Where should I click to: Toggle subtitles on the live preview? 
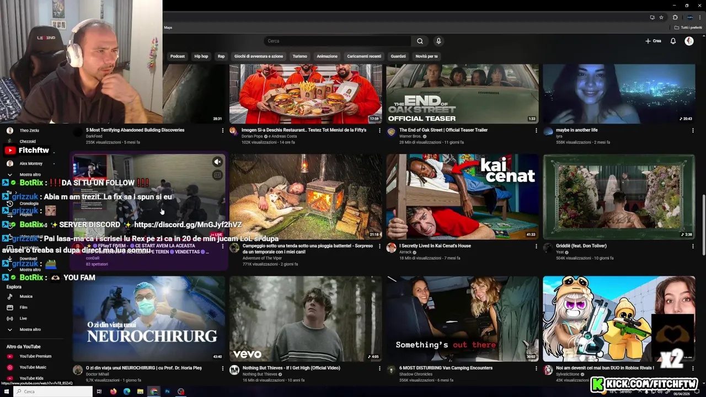[x=217, y=175]
